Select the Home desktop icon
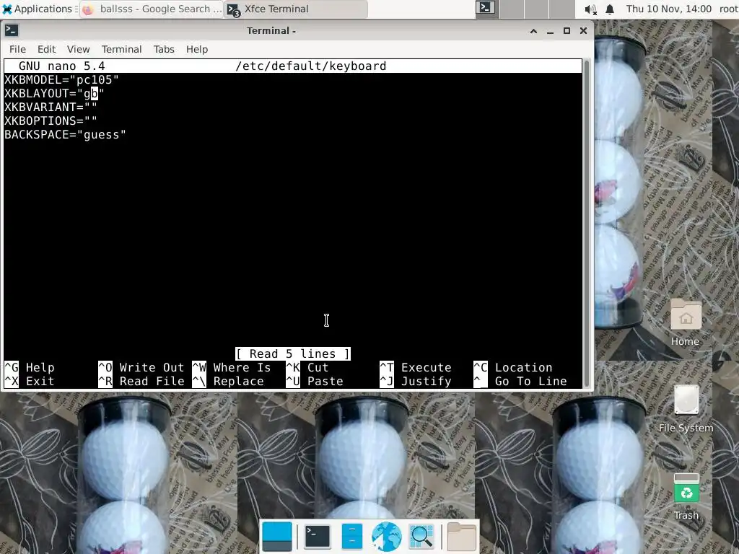This screenshot has width=739, height=554. tap(686, 322)
